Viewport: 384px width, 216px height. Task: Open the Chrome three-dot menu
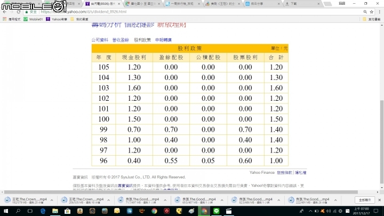(379, 12)
